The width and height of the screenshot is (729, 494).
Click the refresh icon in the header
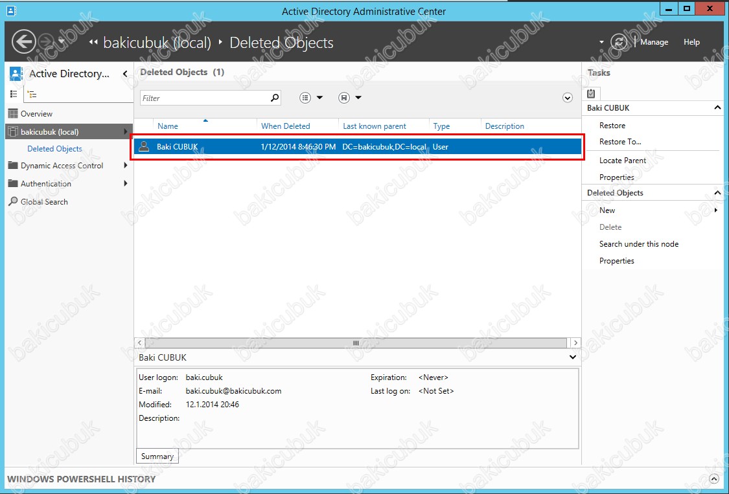619,42
